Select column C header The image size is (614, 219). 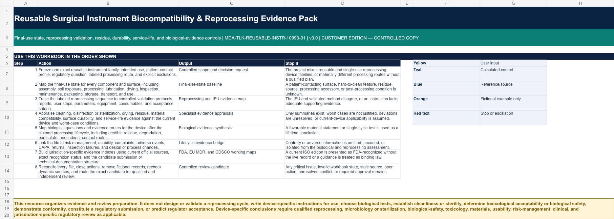tap(231, 3)
